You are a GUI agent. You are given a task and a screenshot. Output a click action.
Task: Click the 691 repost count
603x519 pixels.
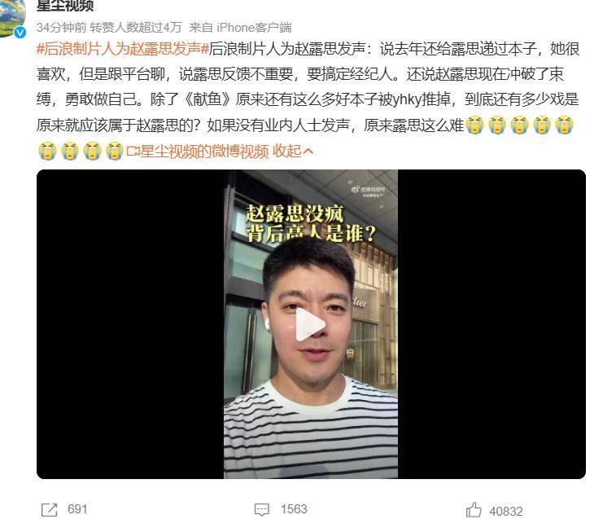[77, 509]
